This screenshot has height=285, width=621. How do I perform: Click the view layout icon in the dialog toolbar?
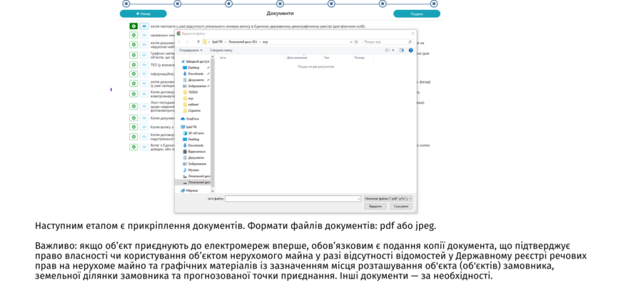click(388, 50)
